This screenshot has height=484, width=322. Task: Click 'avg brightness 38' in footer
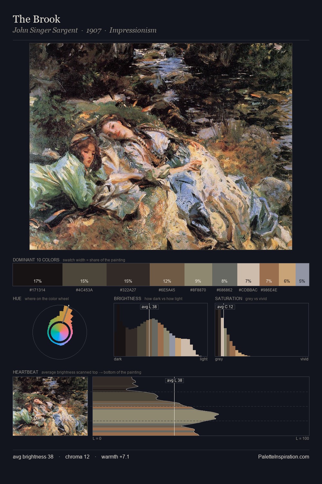point(33,457)
